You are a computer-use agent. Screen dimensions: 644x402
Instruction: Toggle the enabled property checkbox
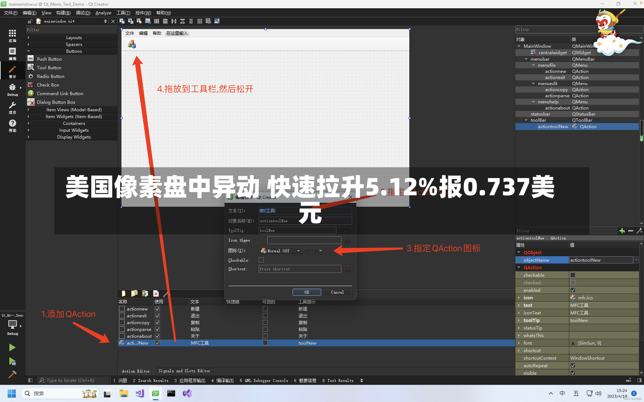(x=573, y=290)
